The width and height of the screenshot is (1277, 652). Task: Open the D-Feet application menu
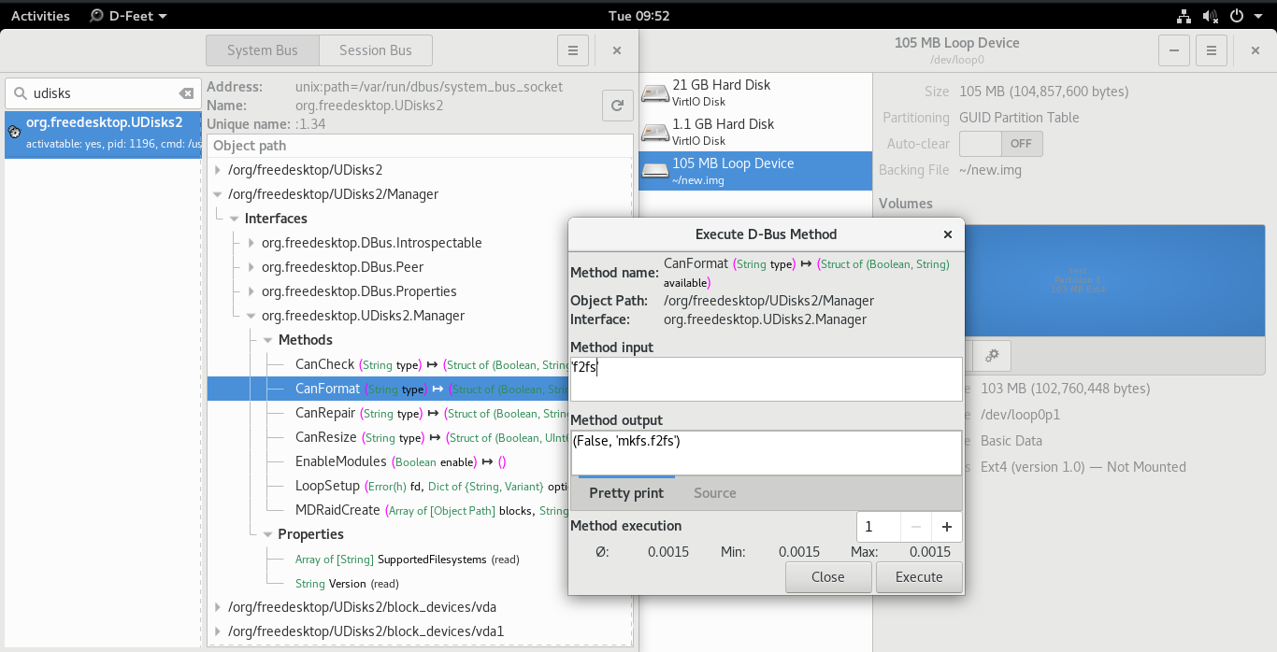pyautogui.click(x=129, y=16)
